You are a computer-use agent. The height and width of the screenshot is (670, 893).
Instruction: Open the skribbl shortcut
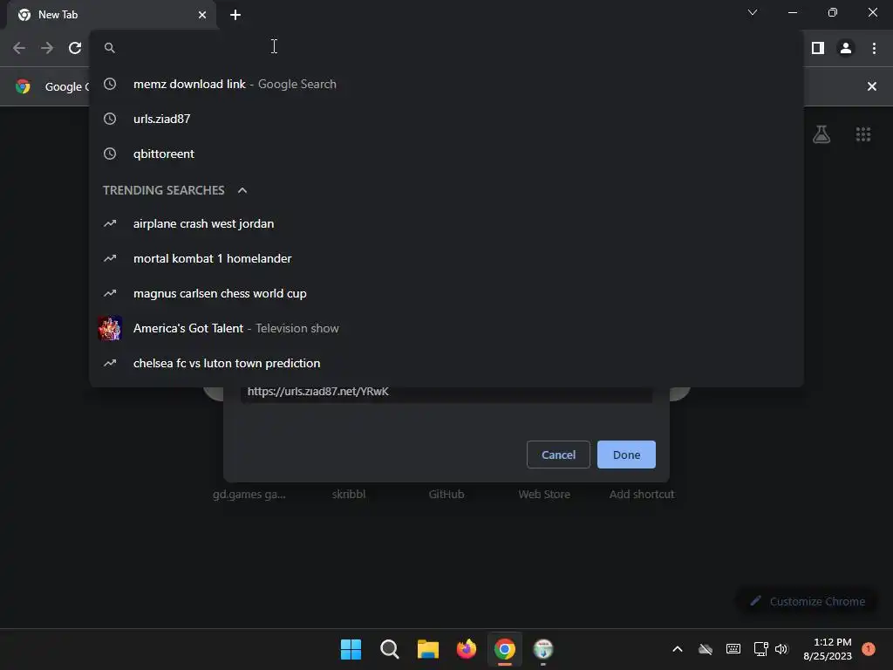click(349, 494)
